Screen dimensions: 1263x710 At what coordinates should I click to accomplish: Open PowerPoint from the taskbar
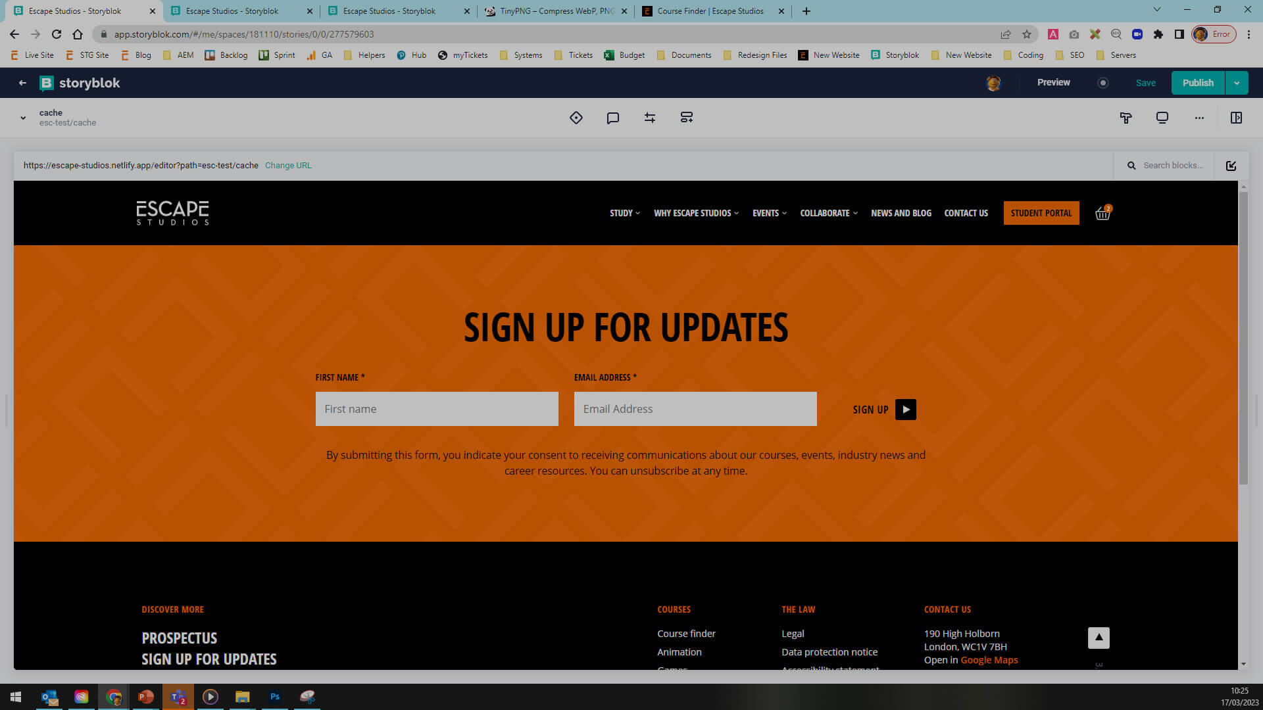[146, 696]
